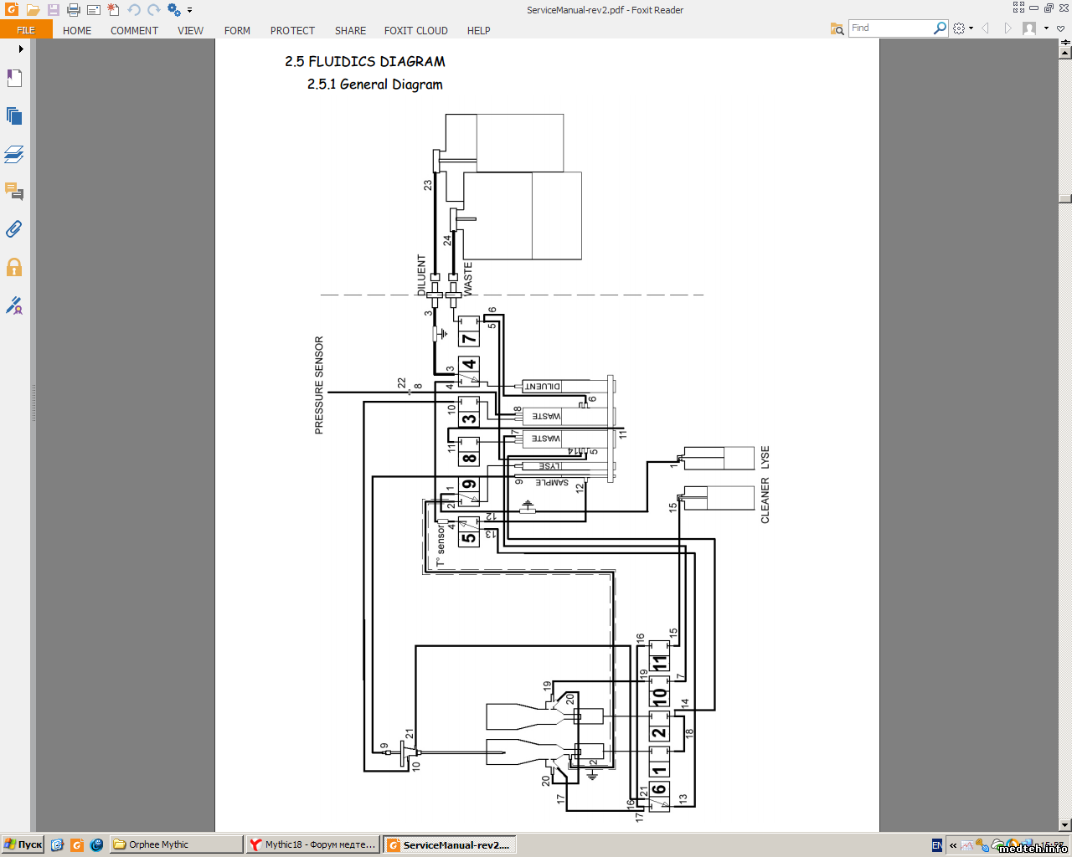This screenshot has height=857, width=1072.
Task: Open the Digital Signatures panel
Action: click(14, 305)
